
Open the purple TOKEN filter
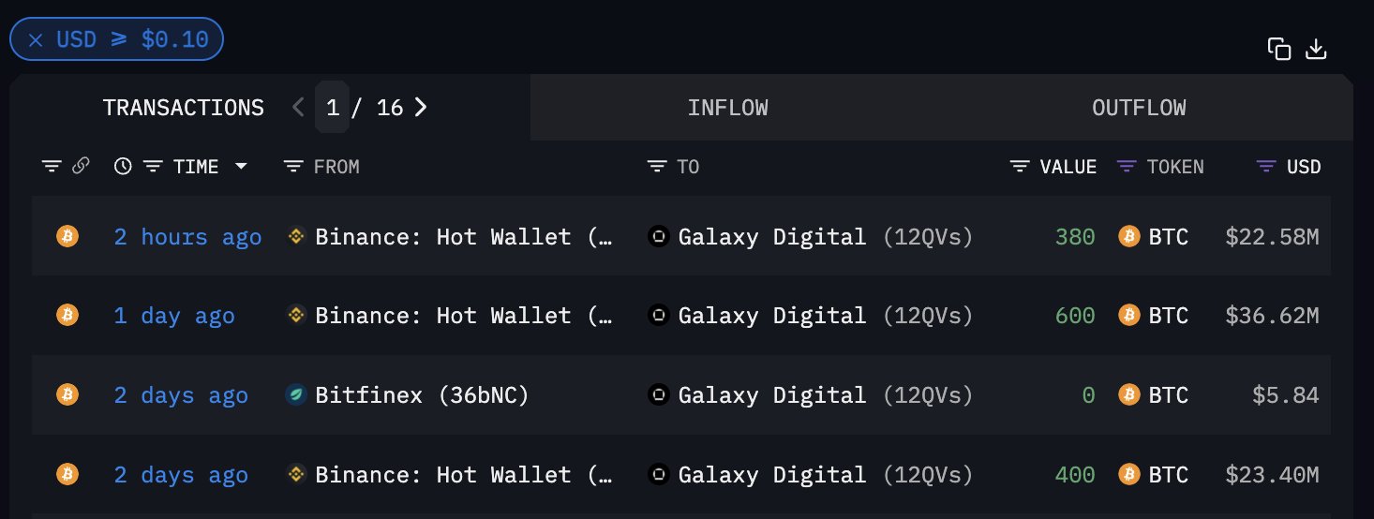click(1127, 167)
